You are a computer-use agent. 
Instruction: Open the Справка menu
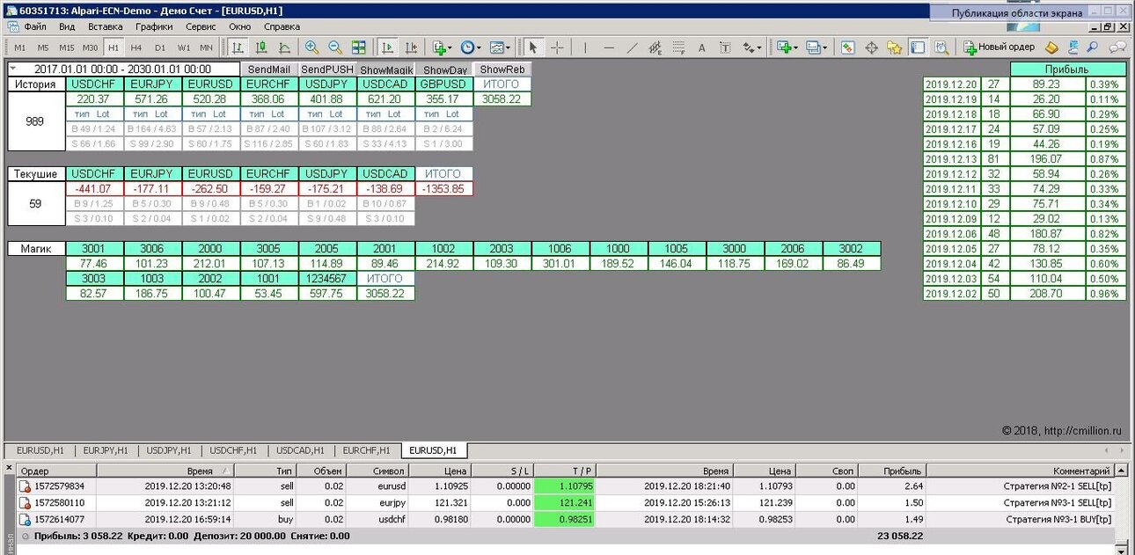click(x=282, y=26)
